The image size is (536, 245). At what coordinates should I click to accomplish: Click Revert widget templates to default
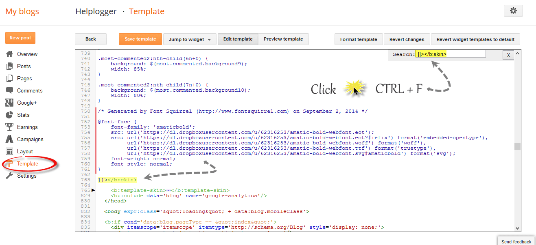coord(475,39)
